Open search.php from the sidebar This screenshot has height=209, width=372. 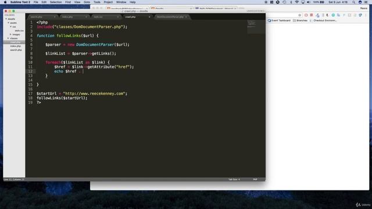click(x=16, y=50)
